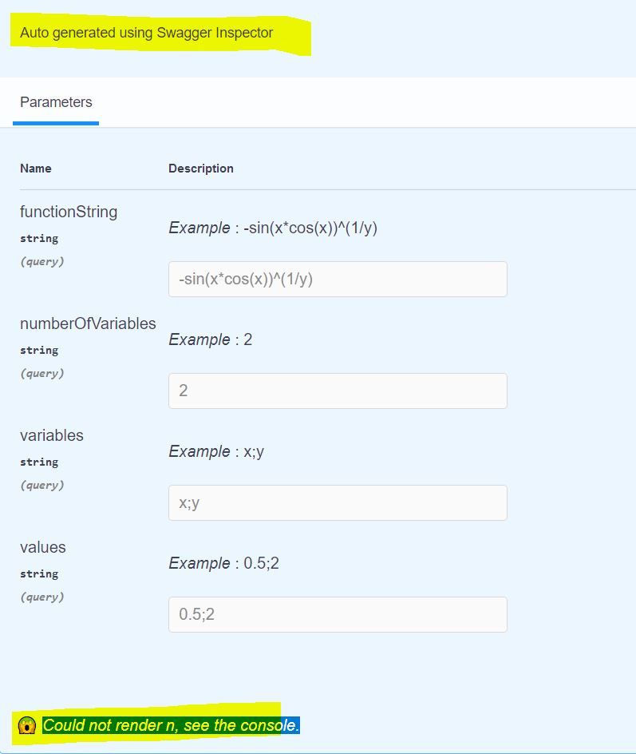Click the string type label under values
Viewport: 636px width, 754px height.
pyautogui.click(x=39, y=573)
